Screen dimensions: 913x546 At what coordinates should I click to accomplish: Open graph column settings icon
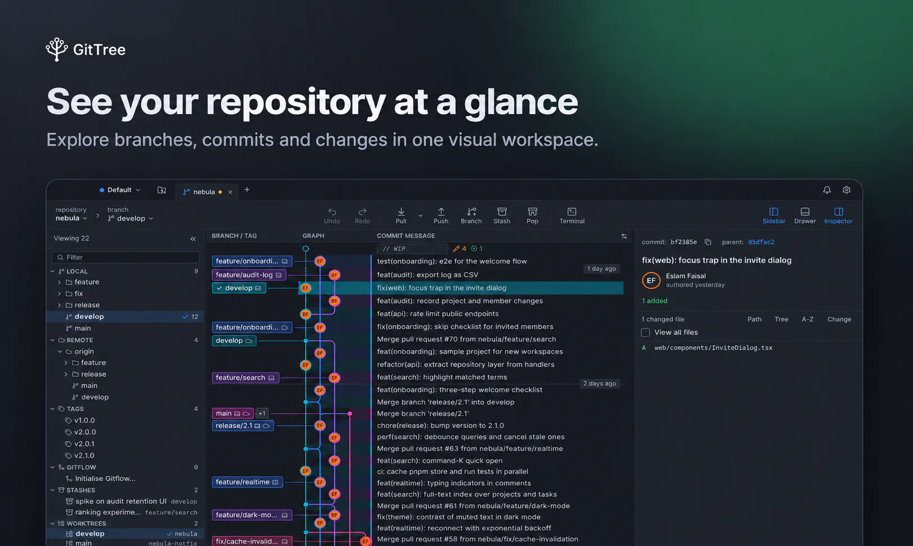[624, 236]
